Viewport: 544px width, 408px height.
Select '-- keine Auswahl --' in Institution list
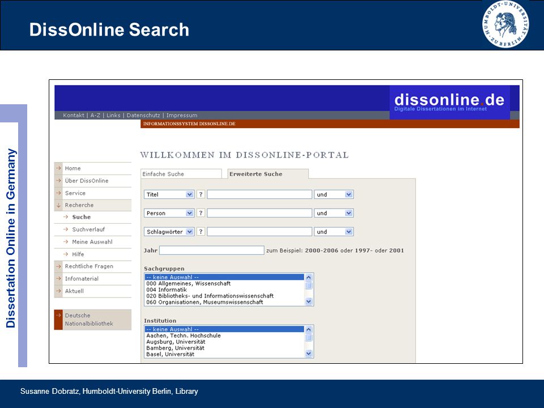tap(224, 329)
